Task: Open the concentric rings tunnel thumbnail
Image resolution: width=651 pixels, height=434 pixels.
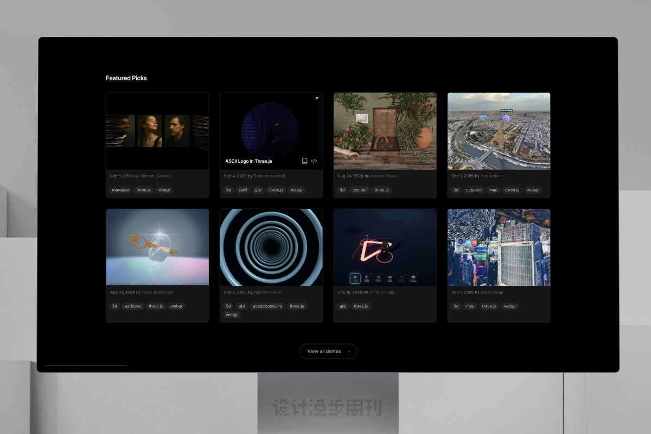Action: click(x=271, y=247)
